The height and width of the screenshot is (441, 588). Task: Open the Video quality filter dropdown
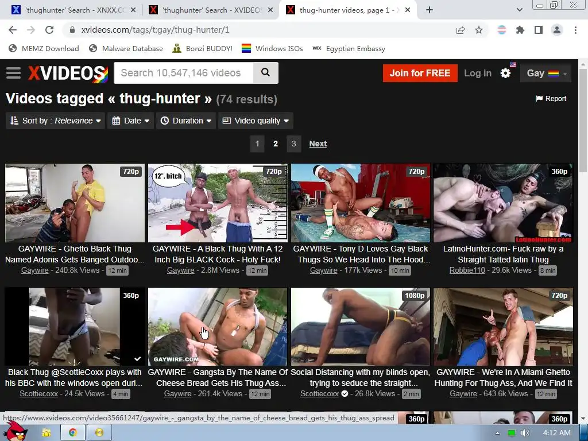256,121
